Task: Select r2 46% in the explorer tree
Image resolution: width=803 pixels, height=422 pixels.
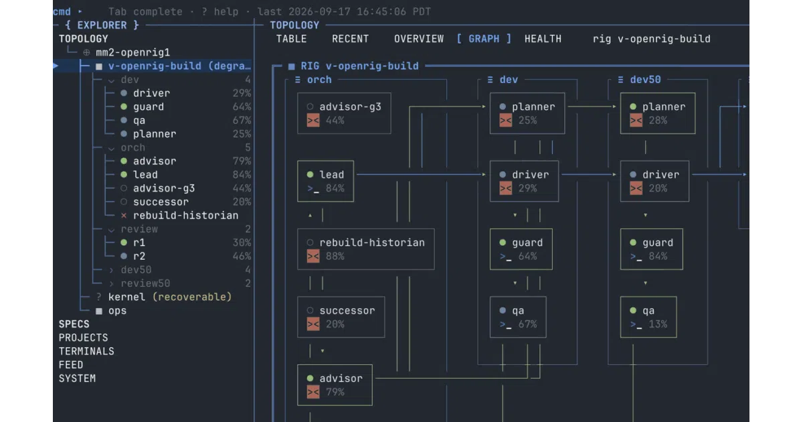Action: (x=185, y=256)
